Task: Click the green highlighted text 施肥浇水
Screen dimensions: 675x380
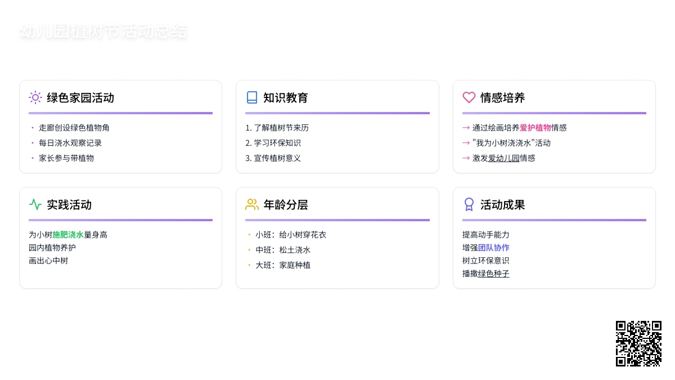Action: (68, 235)
